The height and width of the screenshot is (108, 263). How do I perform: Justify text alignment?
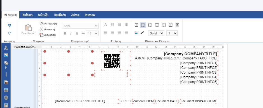pos(126,33)
